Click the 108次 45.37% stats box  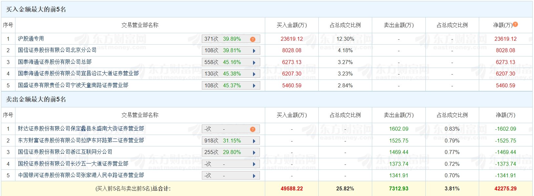pos(231,85)
